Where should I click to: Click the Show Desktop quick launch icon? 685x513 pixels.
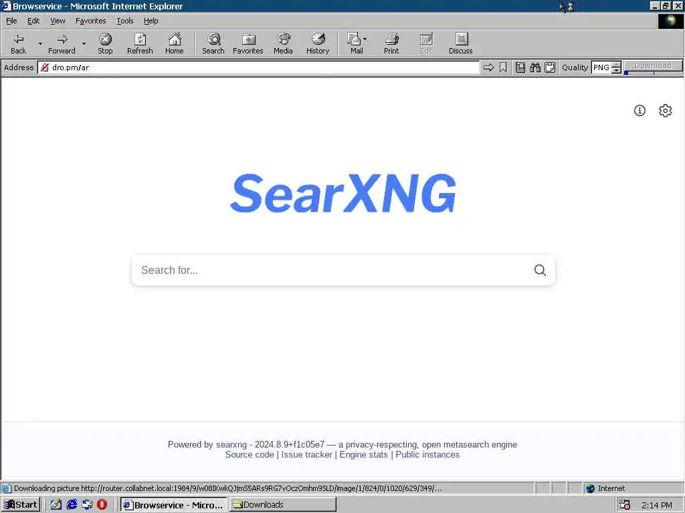point(87,505)
